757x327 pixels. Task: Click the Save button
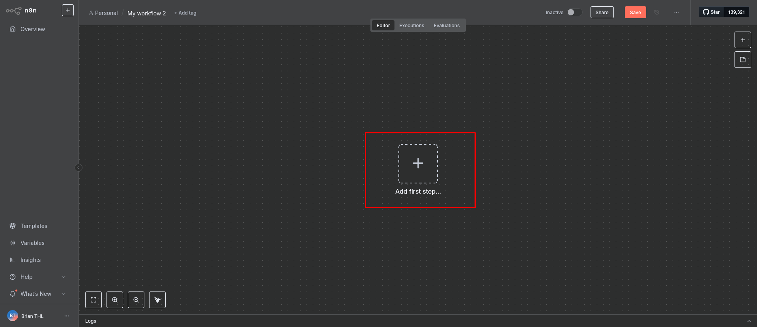pyautogui.click(x=635, y=12)
